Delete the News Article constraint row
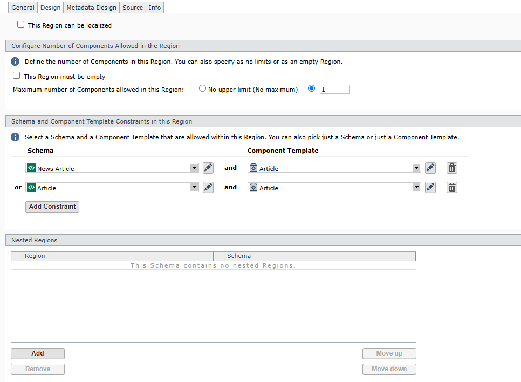Screen dimensions: 521x382 (452, 168)
